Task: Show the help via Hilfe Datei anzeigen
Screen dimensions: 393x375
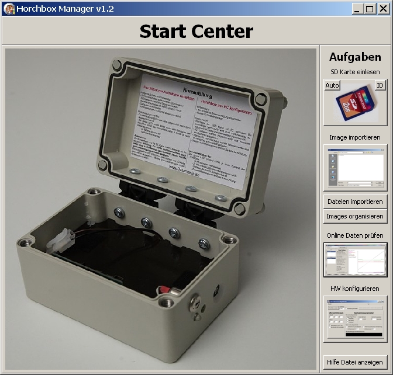Action: [355, 362]
